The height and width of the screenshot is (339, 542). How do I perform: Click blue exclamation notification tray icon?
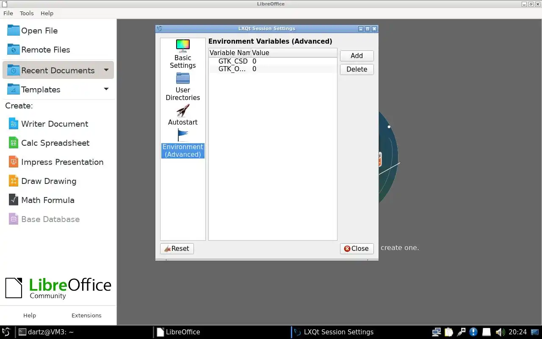473,332
